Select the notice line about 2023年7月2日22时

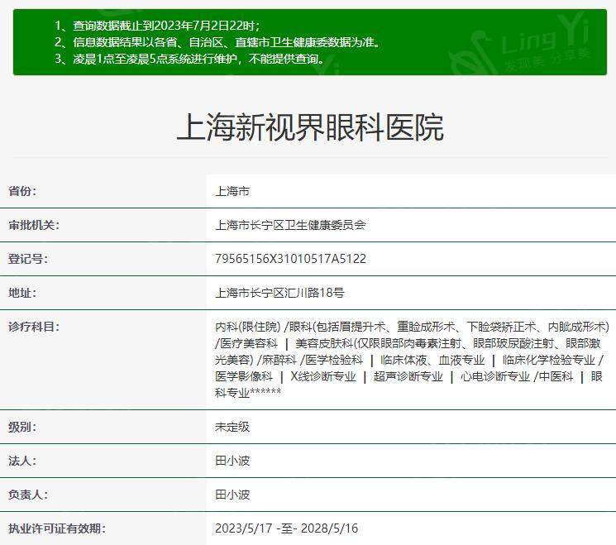pyautogui.click(x=157, y=26)
